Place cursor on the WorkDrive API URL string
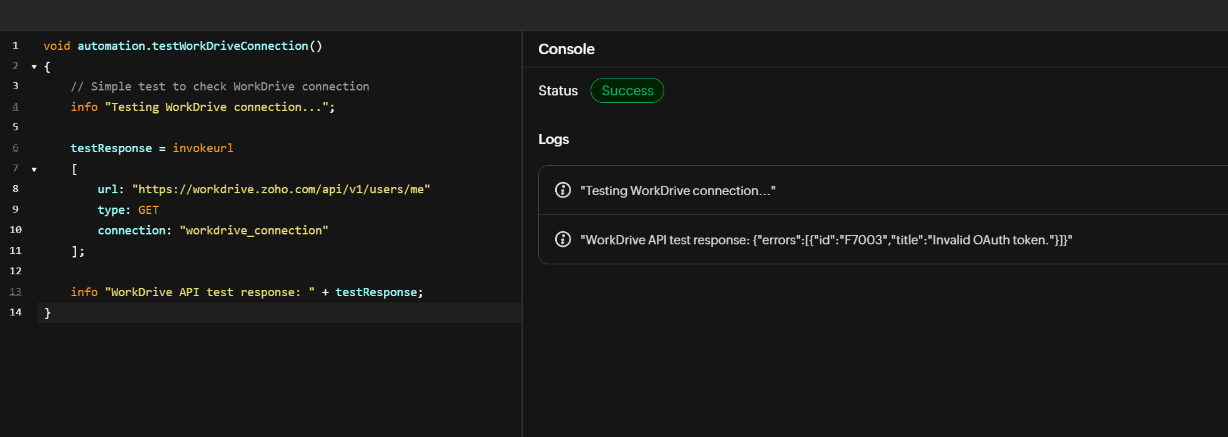Screen dimensions: 1228x437 [x=281, y=190]
